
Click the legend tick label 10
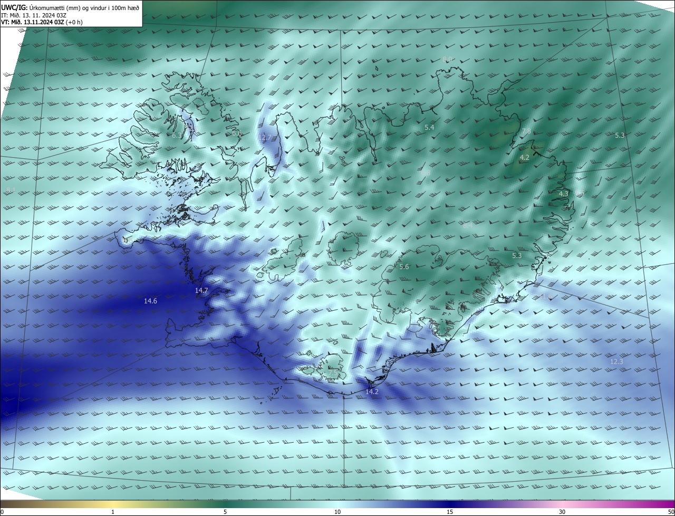point(337,512)
